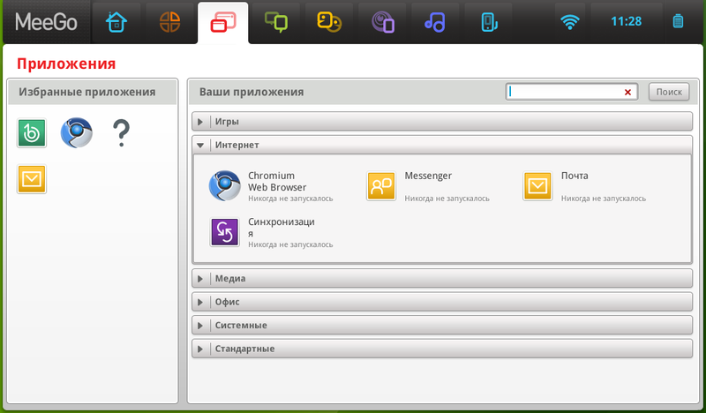Click the battery status icon
706x413 pixels.
click(678, 21)
